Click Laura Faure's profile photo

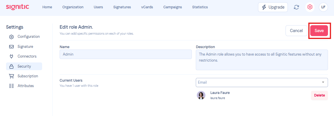point(201,95)
